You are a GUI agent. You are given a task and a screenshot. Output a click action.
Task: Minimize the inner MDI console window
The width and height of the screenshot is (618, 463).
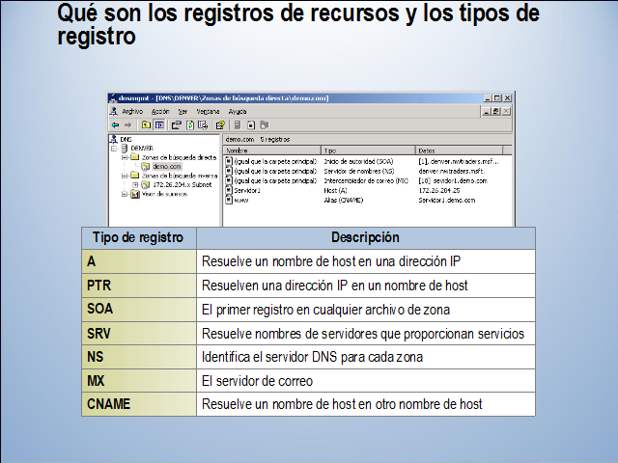point(487,112)
